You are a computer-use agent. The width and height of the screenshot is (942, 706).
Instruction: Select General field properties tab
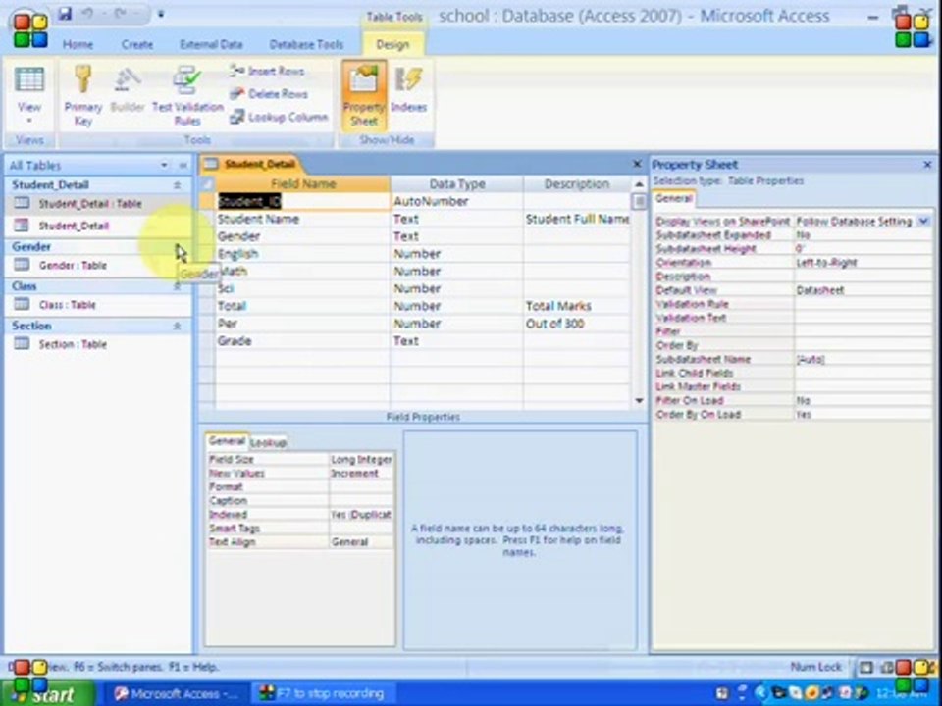(227, 441)
